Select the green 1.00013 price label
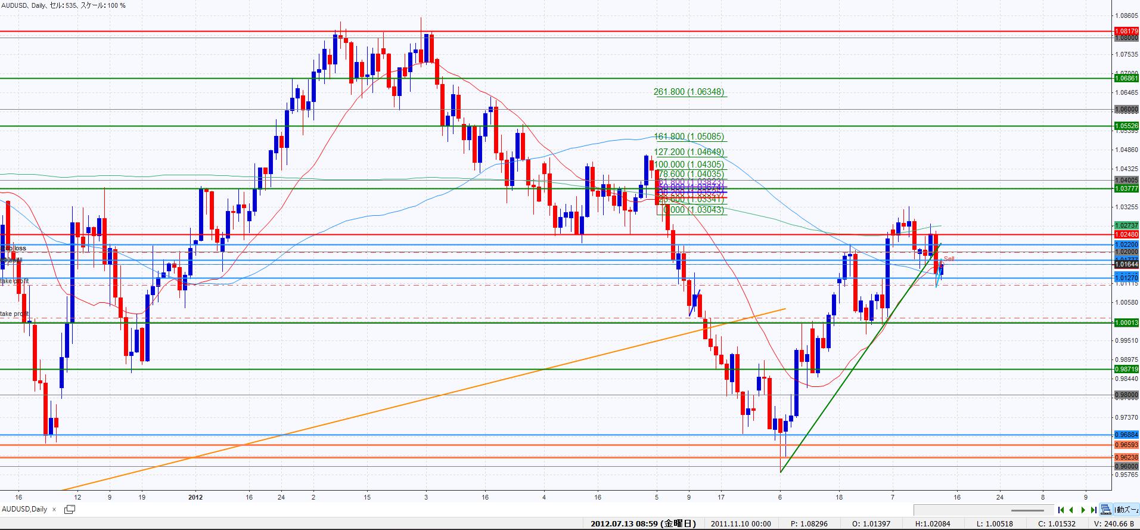 [1126, 323]
